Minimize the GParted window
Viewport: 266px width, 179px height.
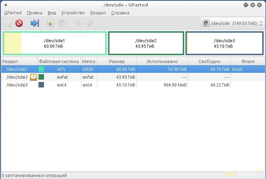[x=246, y=5]
